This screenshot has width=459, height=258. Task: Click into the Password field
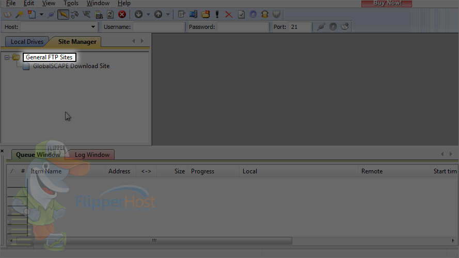coord(243,27)
